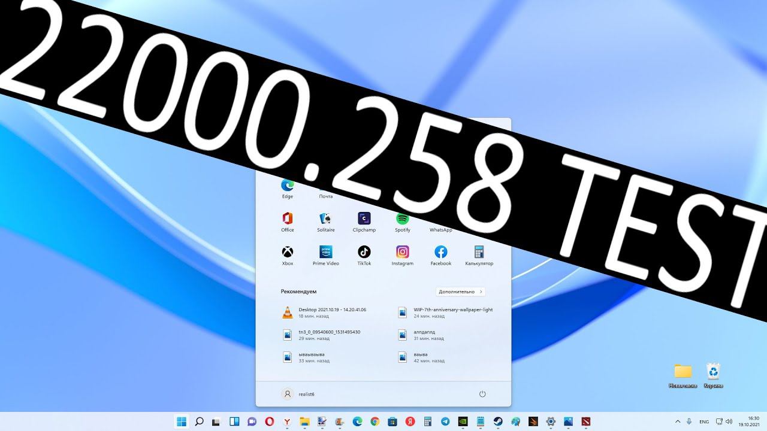Open the Calculator icon on the taskbar
The height and width of the screenshot is (431, 767).
click(x=428, y=421)
